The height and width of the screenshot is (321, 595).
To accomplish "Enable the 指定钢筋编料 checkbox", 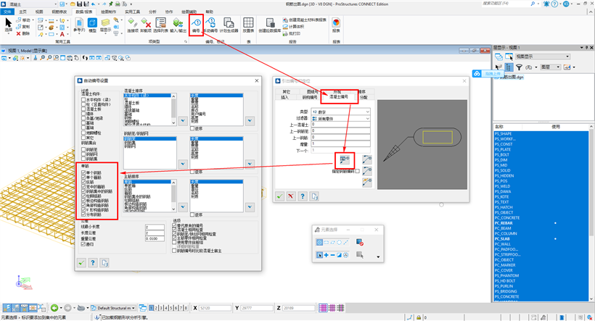I will click(357, 170).
